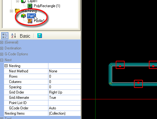157x119 pixels.
Task: Click the Part1 cube icon in tree
Action: (24, 16)
